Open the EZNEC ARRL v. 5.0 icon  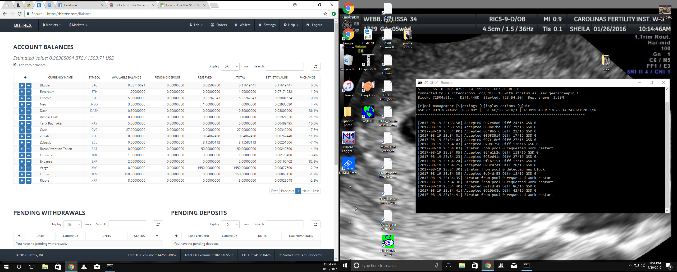(388, 246)
